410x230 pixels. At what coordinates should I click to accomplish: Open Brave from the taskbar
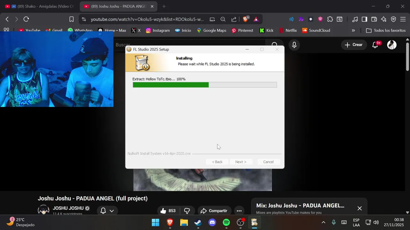click(x=170, y=222)
